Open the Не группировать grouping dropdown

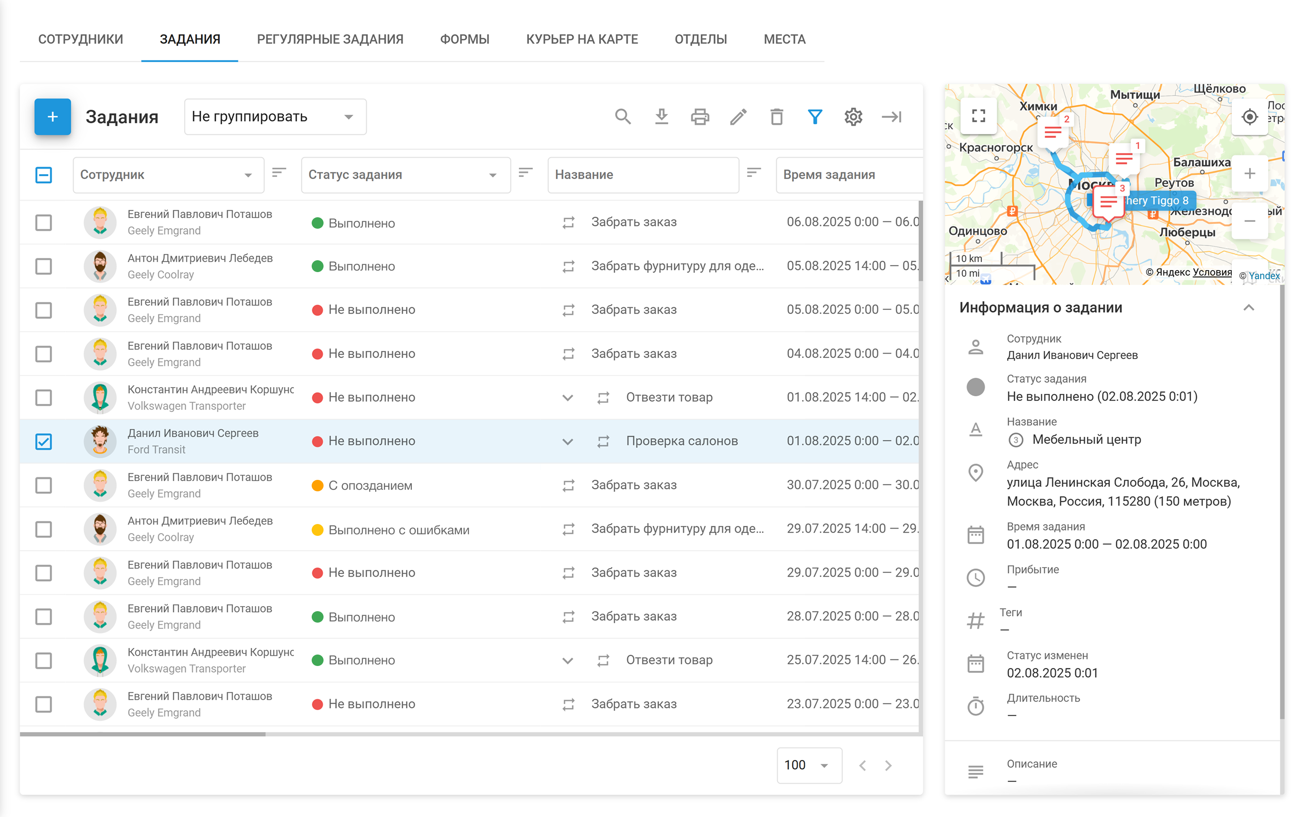275,117
